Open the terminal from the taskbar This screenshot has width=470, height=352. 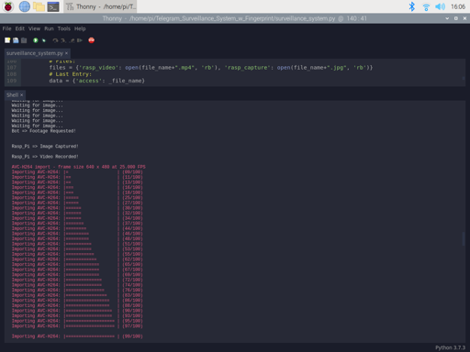pos(53,6)
